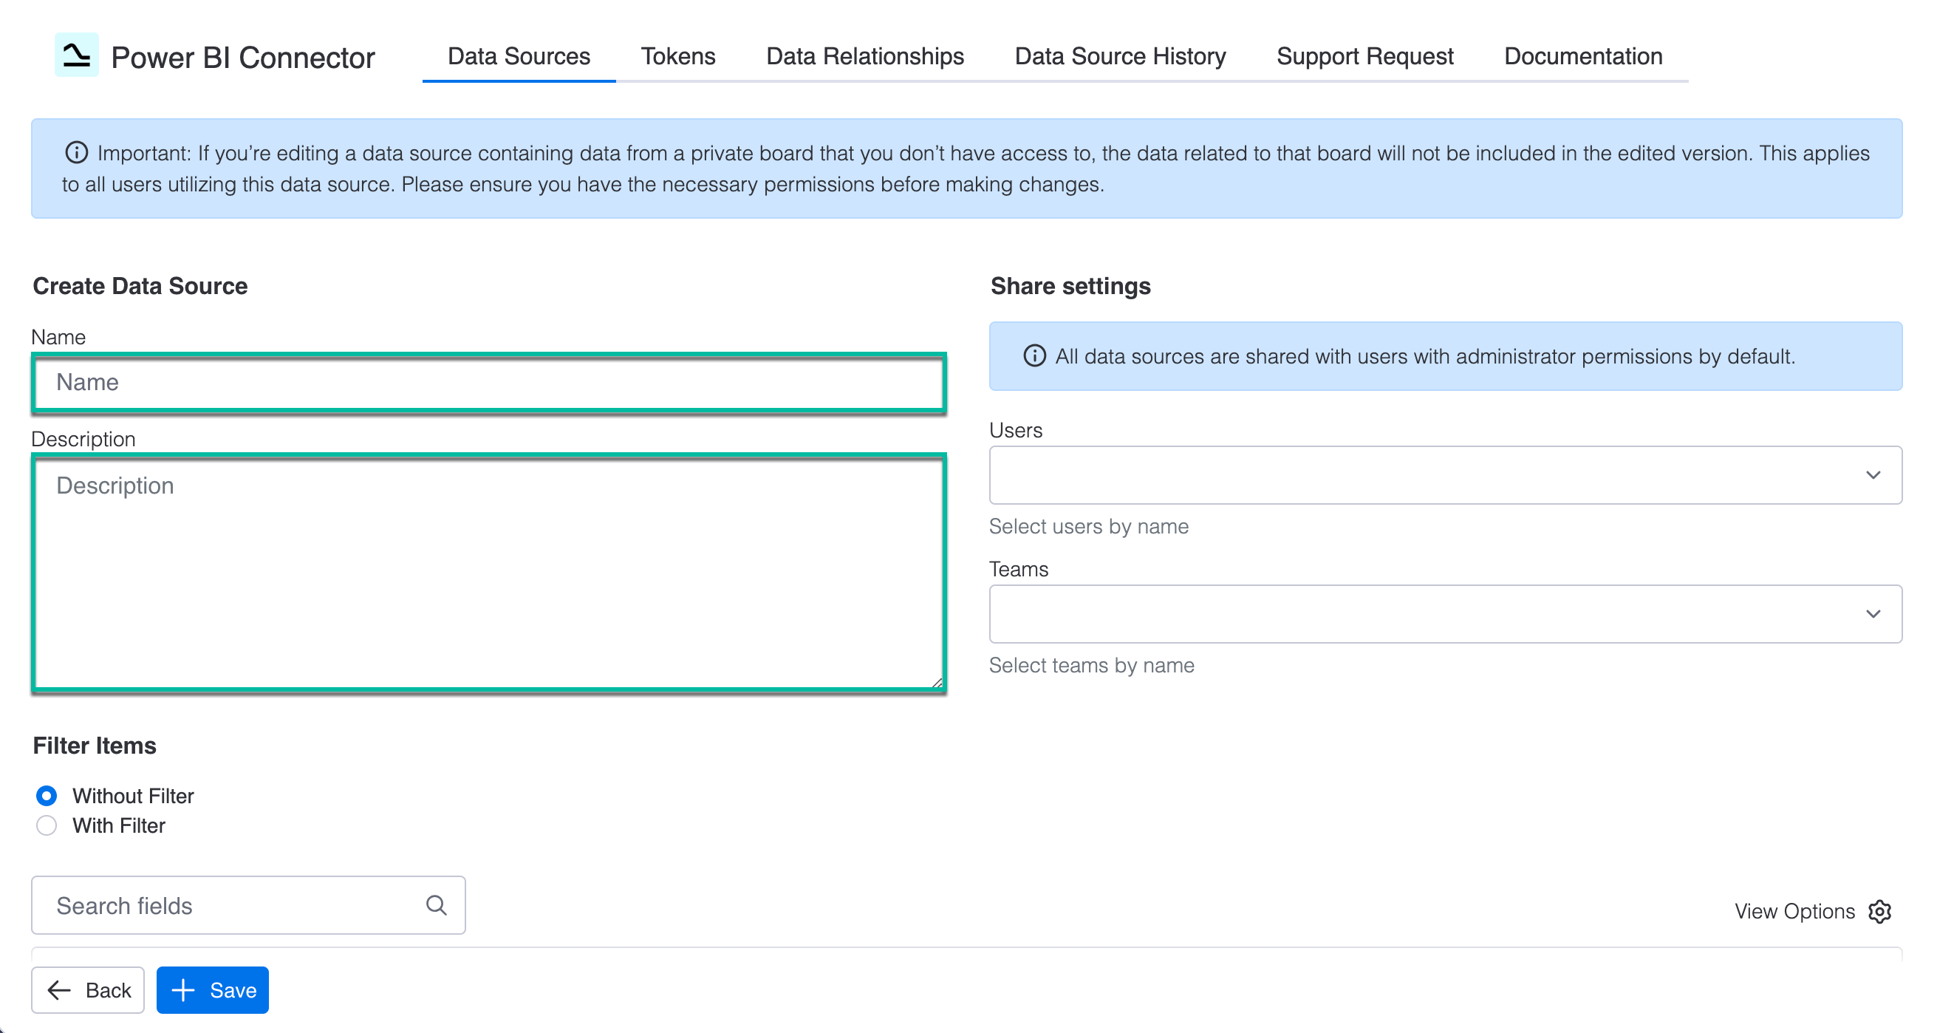Select the With Filter radio button
This screenshot has height=1033, width=1937.
pyautogui.click(x=47, y=825)
